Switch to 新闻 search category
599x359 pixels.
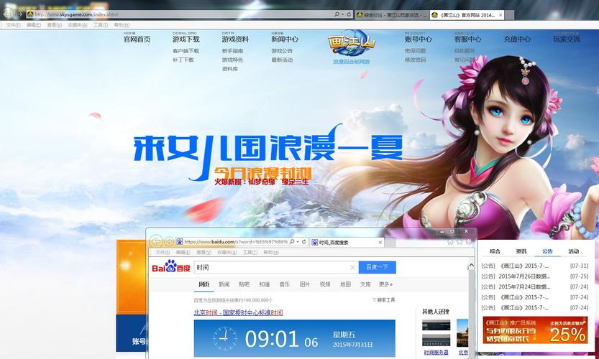[x=224, y=284]
